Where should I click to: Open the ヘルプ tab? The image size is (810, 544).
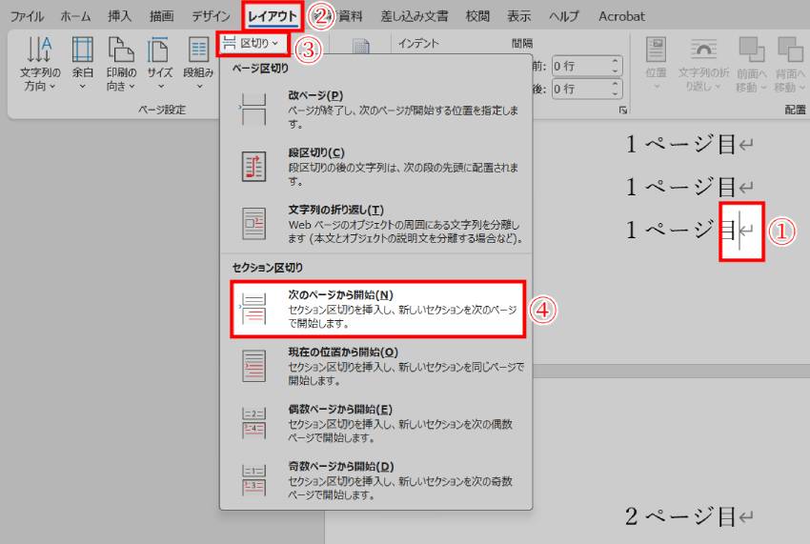click(x=563, y=16)
